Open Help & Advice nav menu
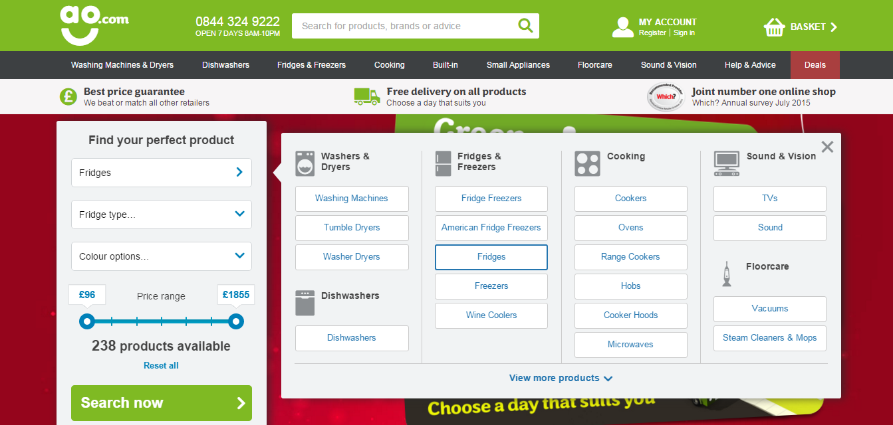893x425 pixels. point(751,65)
